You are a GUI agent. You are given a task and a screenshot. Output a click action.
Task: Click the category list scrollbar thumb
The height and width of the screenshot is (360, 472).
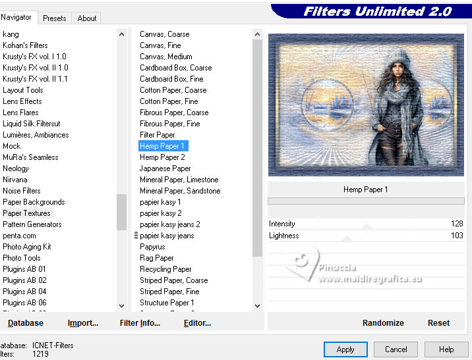[121, 212]
